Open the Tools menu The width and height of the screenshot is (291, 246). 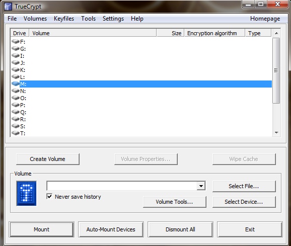click(88, 19)
